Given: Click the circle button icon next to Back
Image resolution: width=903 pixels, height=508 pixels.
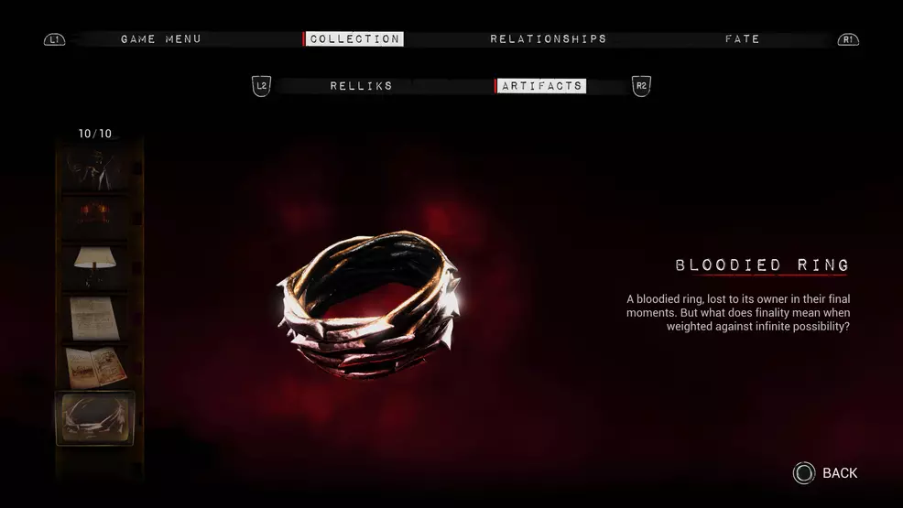Looking at the screenshot, I should 804,473.
